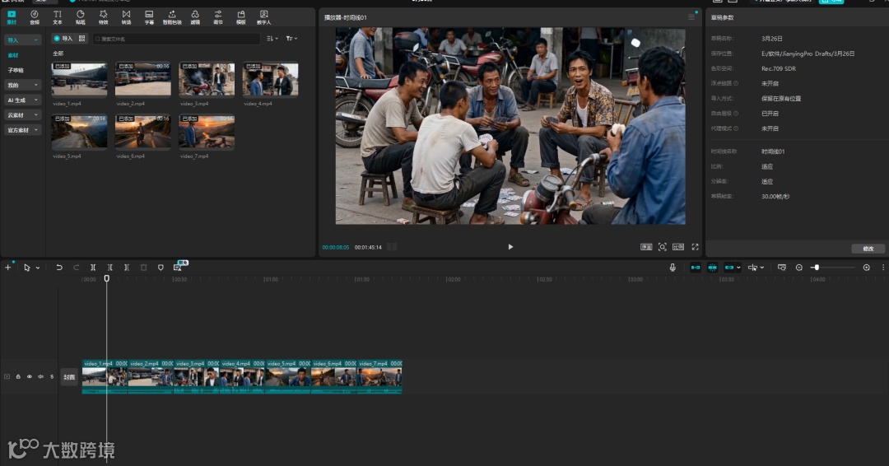This screenshot has height=466, width=889.
Task: Enter fullscreen preview mode
Action: 695,247
